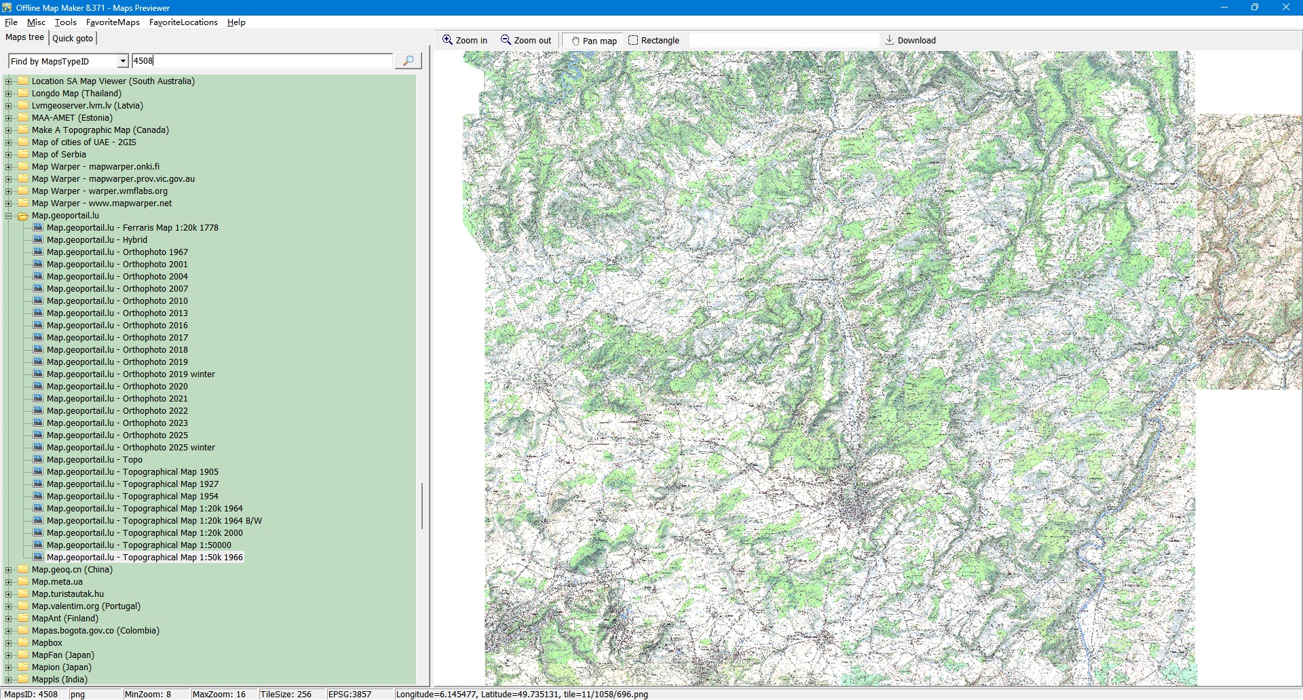The image size is (1303, 700).
Task: Open the FavoriteMaps menu
Action: (113, 22)
